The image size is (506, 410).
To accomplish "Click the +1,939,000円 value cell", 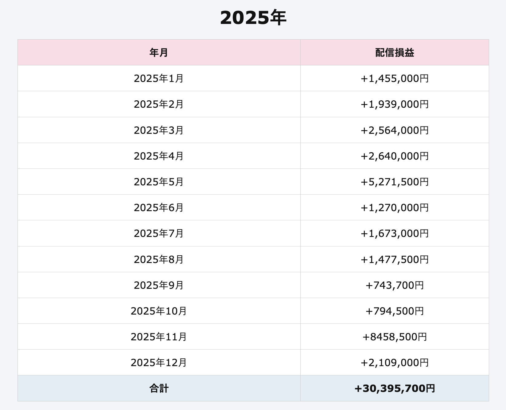I will point(395,104).
